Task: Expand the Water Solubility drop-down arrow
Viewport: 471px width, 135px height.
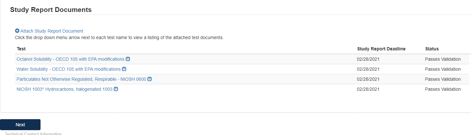Action: click(124, 69)
